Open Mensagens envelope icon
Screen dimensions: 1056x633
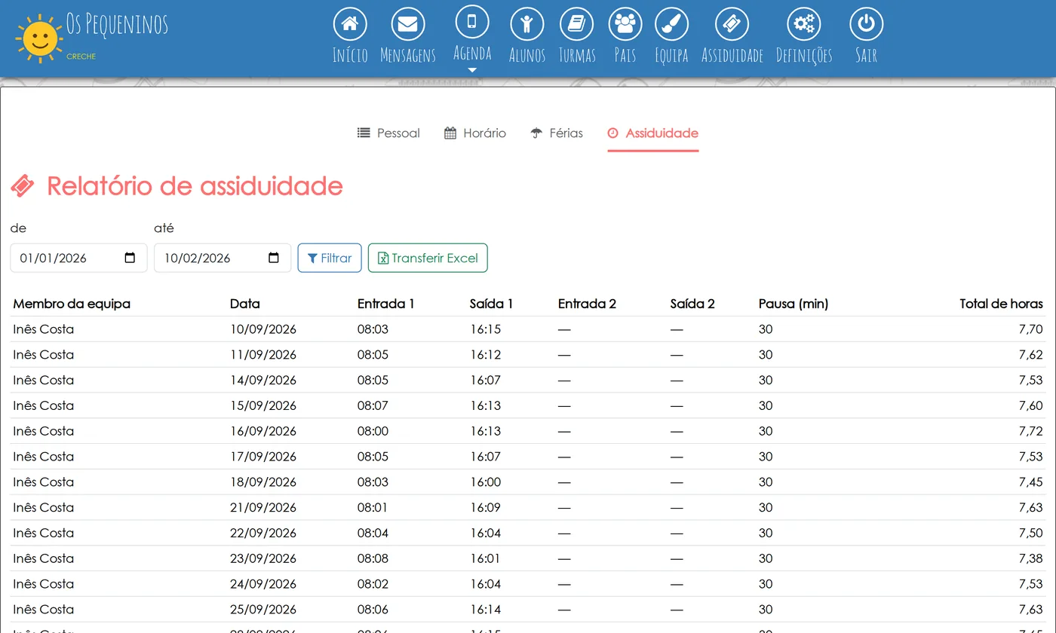click(407, 24)
